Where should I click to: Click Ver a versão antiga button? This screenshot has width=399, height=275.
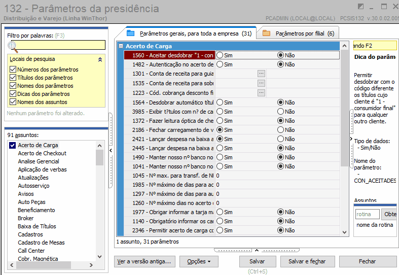coord(144,261)
